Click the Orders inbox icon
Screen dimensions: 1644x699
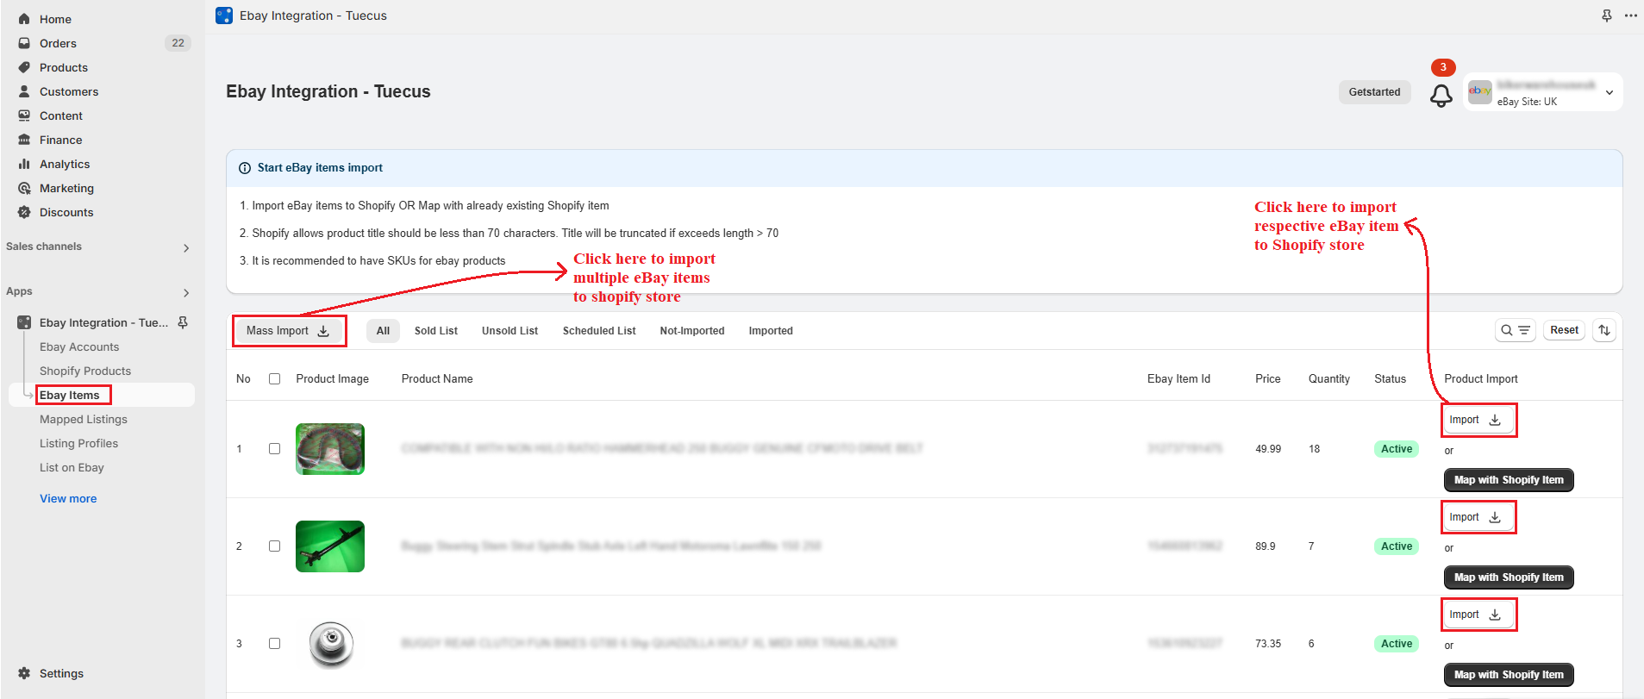pyautogui.click(x=24, y=43)
